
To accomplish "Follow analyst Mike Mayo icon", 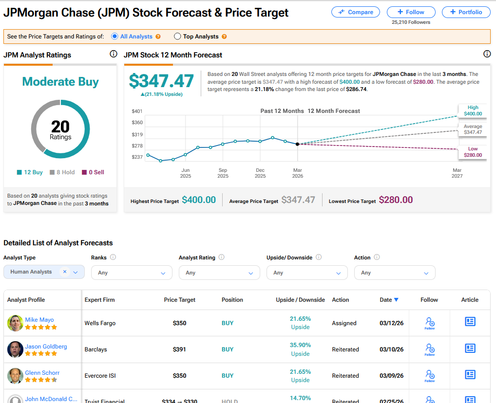I will (430, 323).
